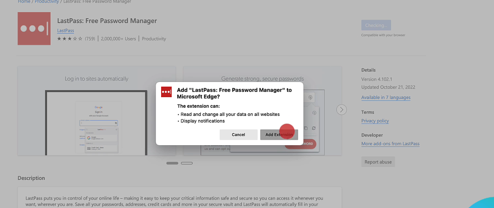Open the Productivity breadcrumb

[46, 2]
